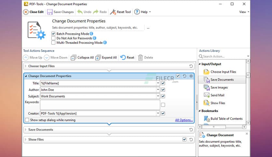The height and width of the screenshot is (157, 272).
Task: Open the Author field dropdown arrow
Action: (158, 90)
